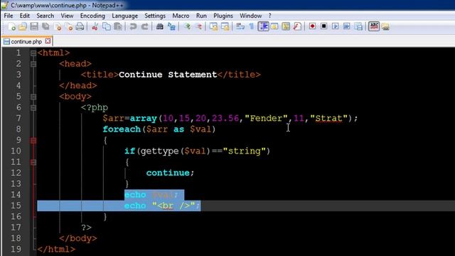Open the Replace toolbar icon

171,27
